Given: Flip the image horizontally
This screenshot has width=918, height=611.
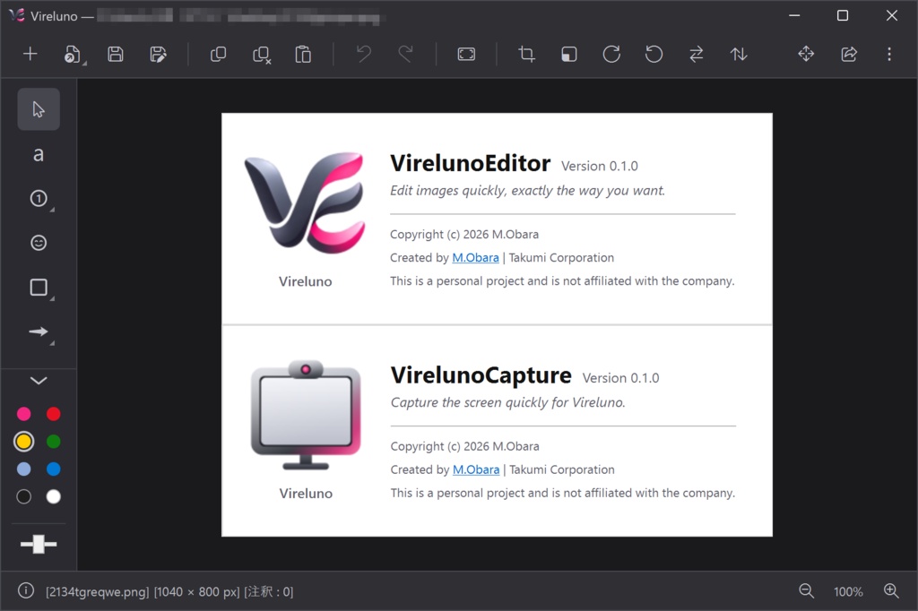Looking at the screenshot, I should click(696, 55).
